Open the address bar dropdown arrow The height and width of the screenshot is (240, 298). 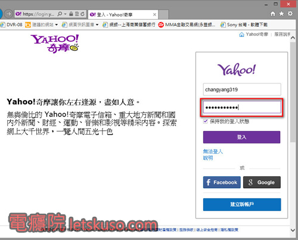click(x=65, y=14)
